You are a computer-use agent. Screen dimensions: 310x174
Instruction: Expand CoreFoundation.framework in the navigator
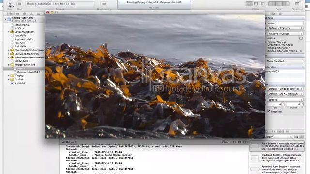click(x=9, y=50)
